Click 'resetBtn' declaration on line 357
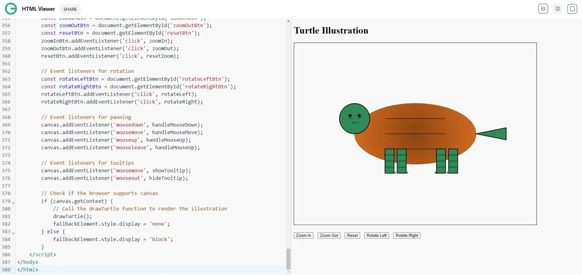This screenshot has height=275, width=582. point(71,33)
